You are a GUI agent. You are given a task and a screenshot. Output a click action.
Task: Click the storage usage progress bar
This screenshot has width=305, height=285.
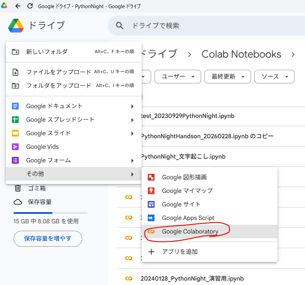tap(51, 213)
